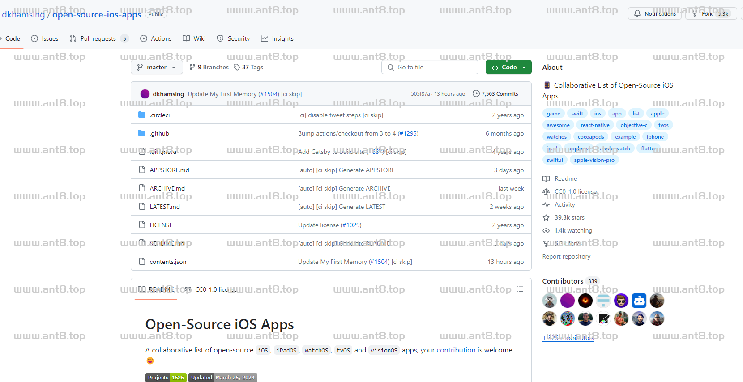Click the file icon beside contents.json
Image resolution: width=743 pixels, height=382 pixels.
(142, 262)
